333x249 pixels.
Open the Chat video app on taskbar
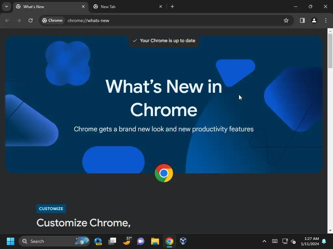click(x=140, y=241)
